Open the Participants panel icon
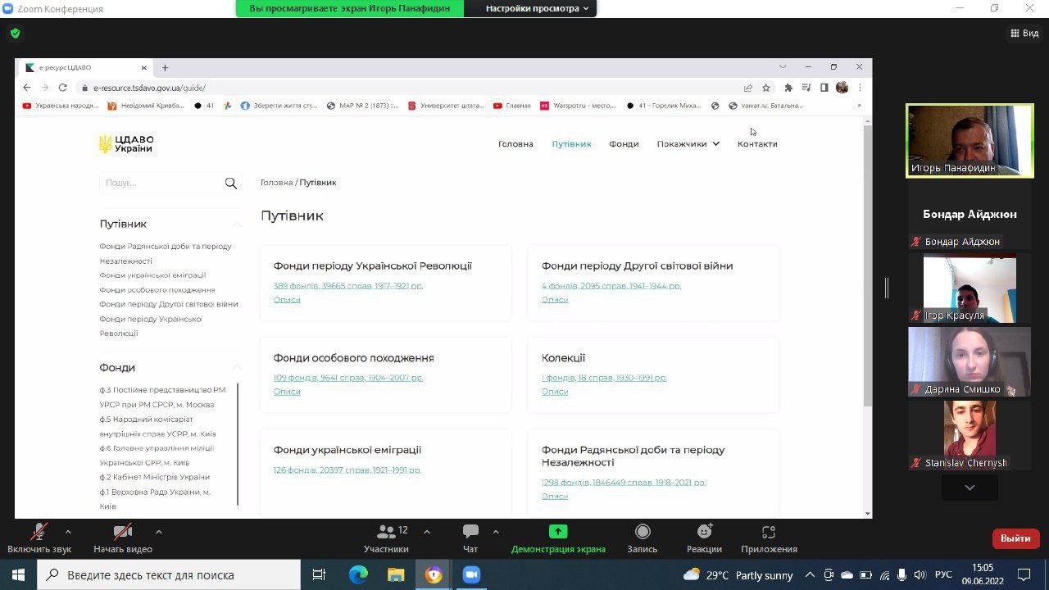 (x=385, y=532)
